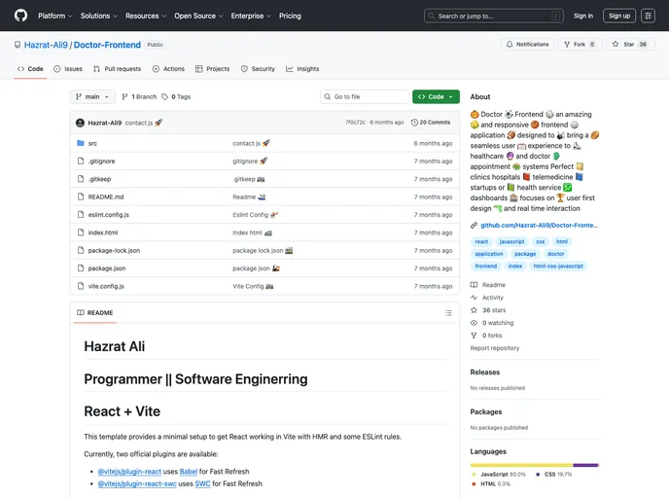669x498 pixels.
Task: Click Report repository link
Action: click(x=495, y=348)
